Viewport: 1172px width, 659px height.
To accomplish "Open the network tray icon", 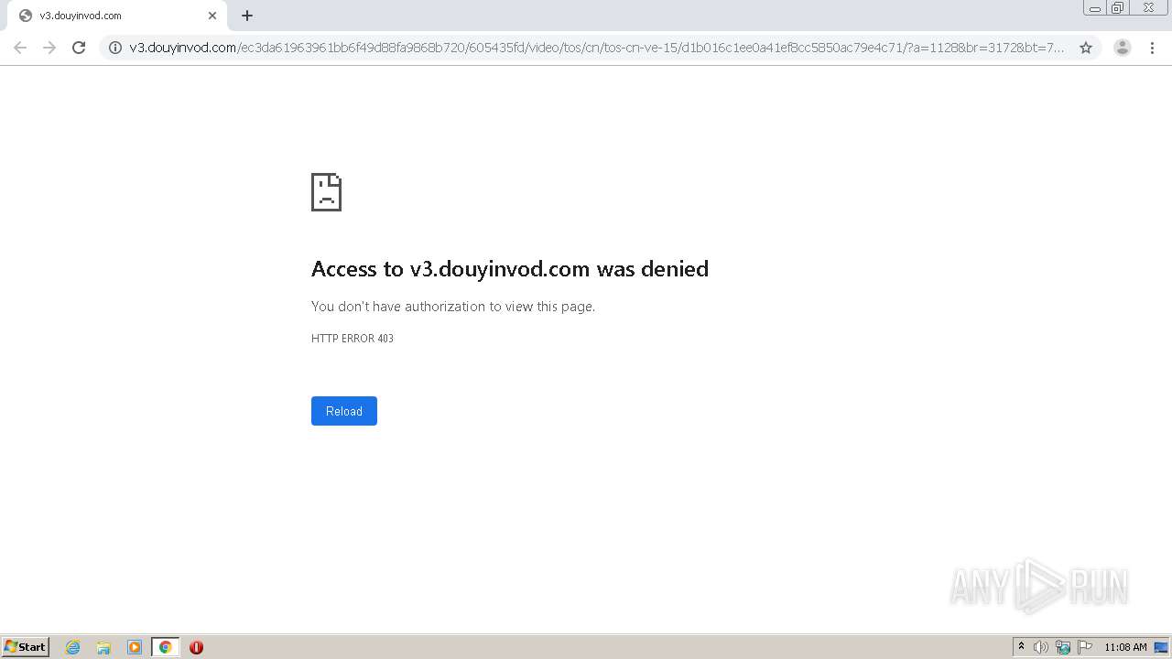I will 1063,647.
